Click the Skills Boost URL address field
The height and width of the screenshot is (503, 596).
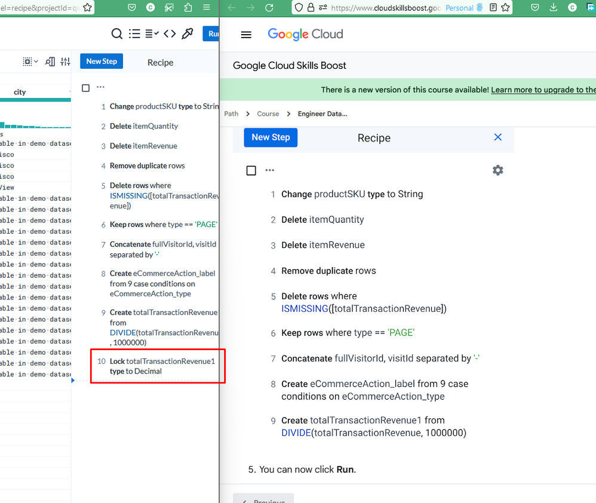(x=386, y=8)
